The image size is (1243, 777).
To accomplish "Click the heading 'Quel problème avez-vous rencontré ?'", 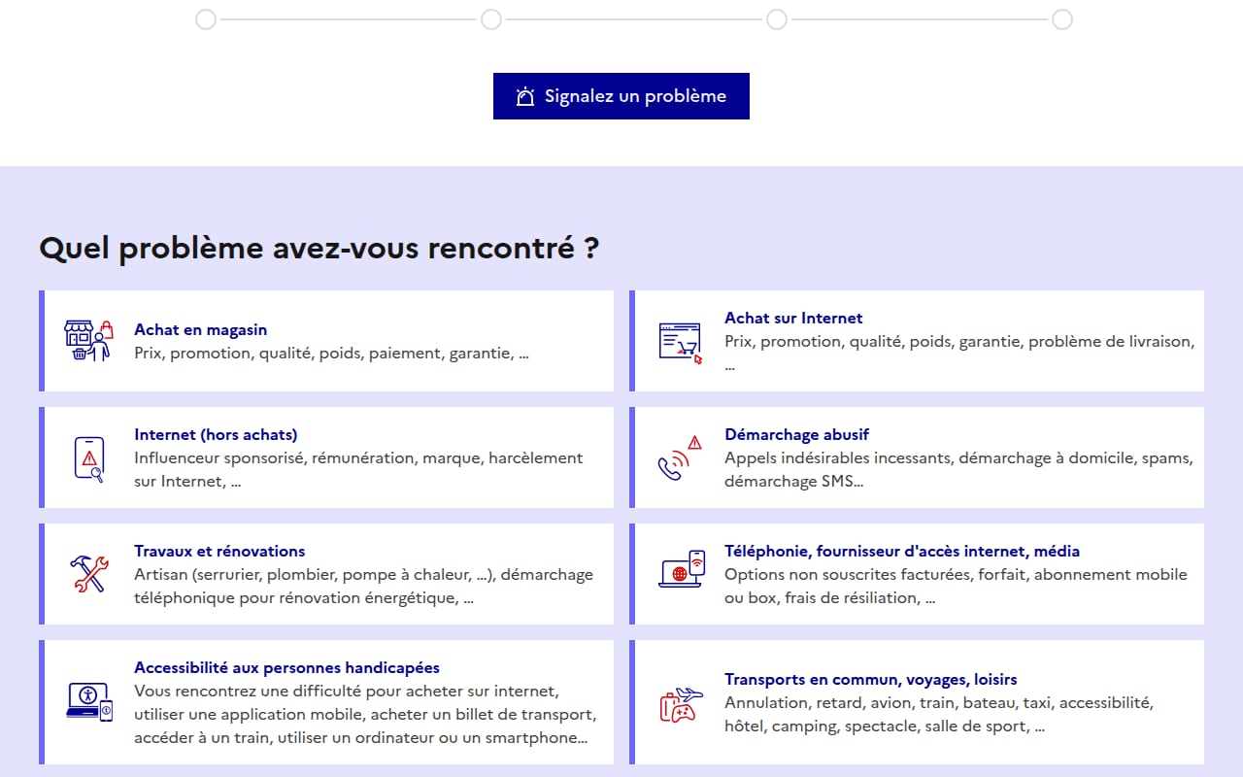I will point(319,248).
